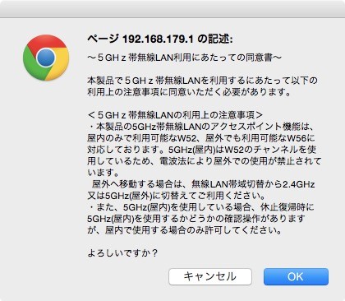The height and width of the screenshot is (301, 345).
Task: Click the line ～5GHz帯無線LAN利用にあたっての同意書～
Action: coord(184,58)
